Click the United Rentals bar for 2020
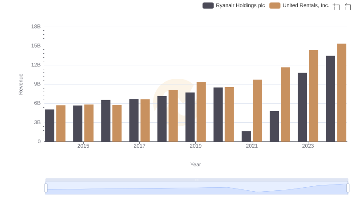The image size is (356, 205). tap(229, 114)
